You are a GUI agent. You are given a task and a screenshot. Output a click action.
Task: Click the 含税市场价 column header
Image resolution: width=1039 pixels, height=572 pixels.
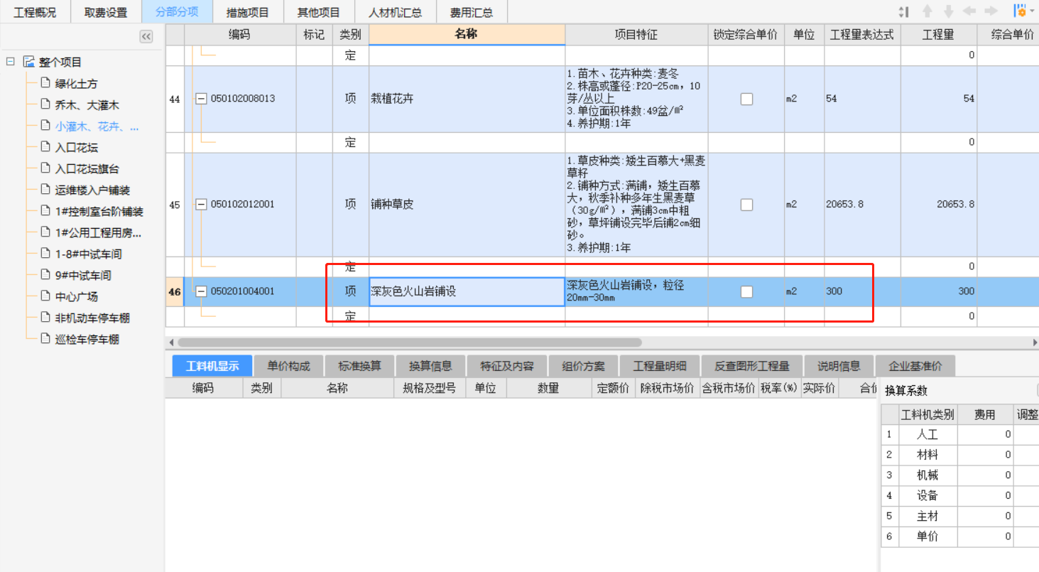point(729,388)
